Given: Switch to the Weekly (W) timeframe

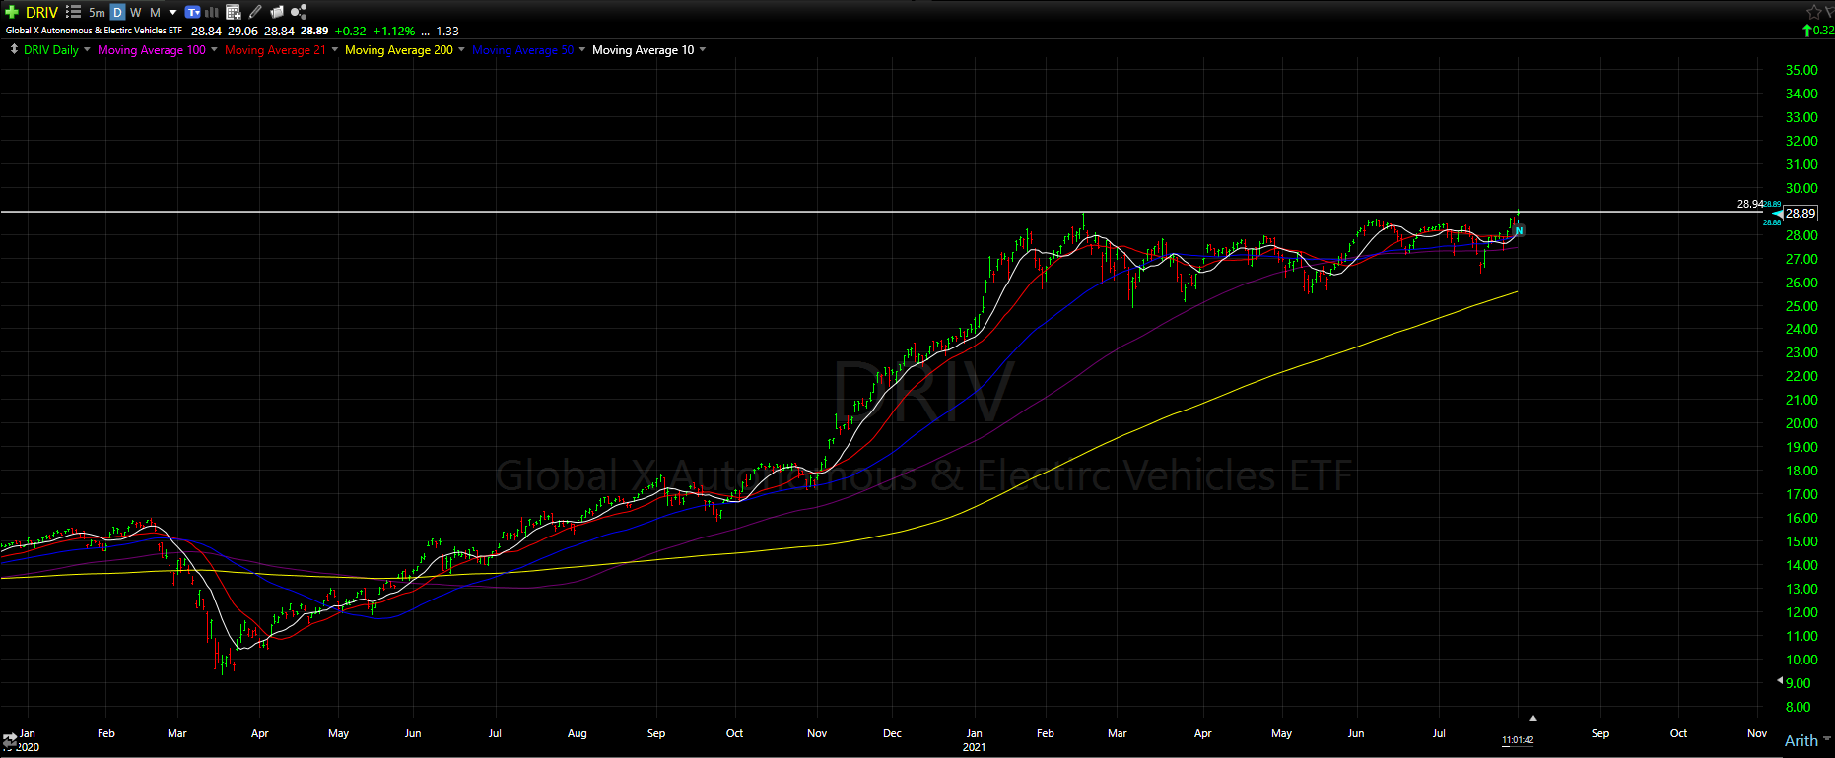Looking at the screenshot, I should click(x=136, y=12).
